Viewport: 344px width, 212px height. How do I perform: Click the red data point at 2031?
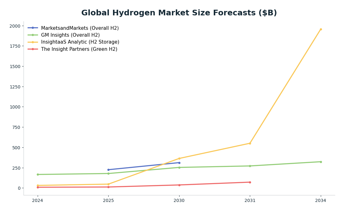[x=250, y=182]
